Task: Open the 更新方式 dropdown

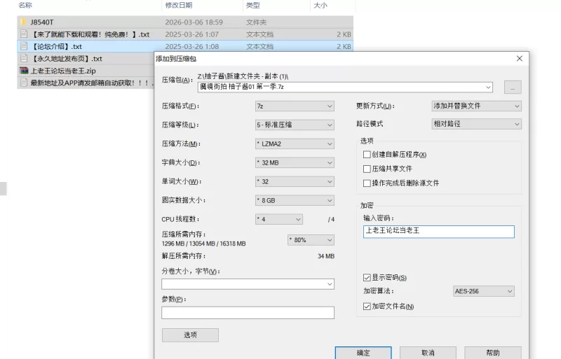Action: click(x=477, y=106)
